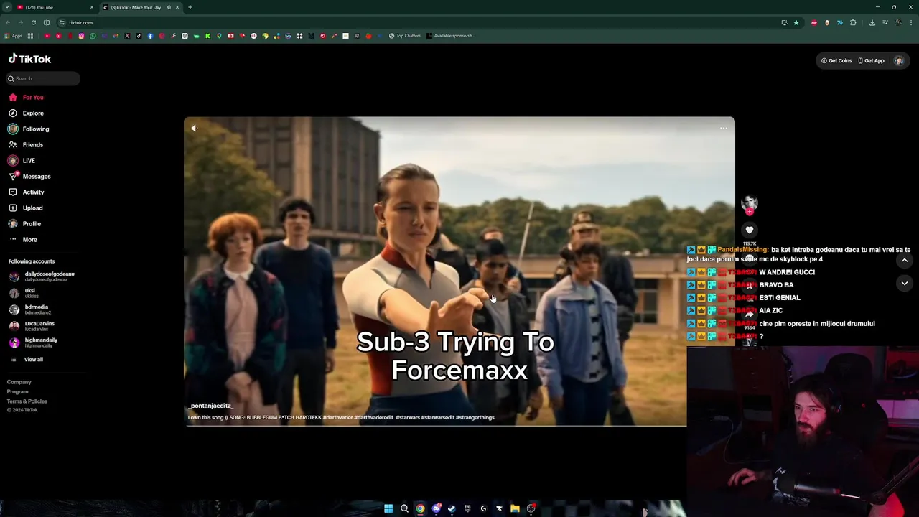Open the Extensions puzzle icon
Screen dimensions: 919x517
pyautogui.click(x=853, y=22)
